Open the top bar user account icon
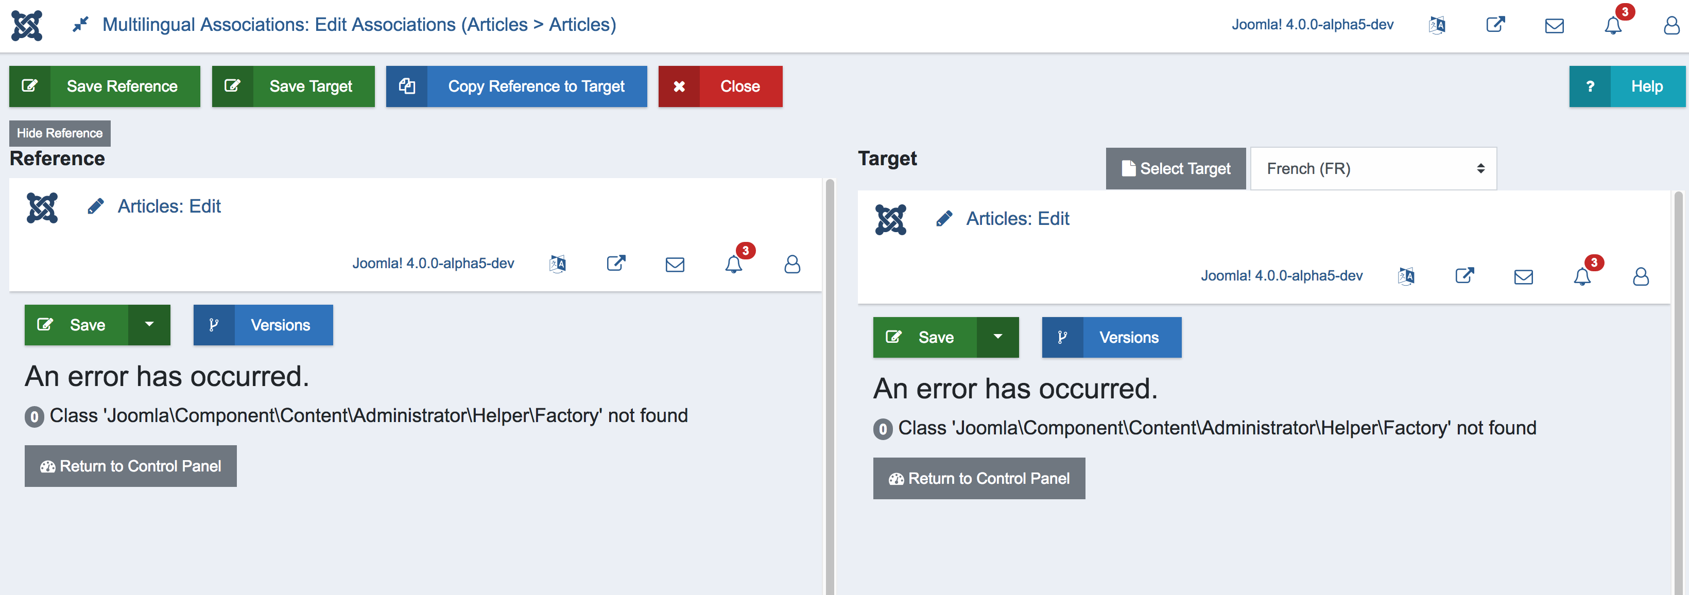 coord(1671,26)
